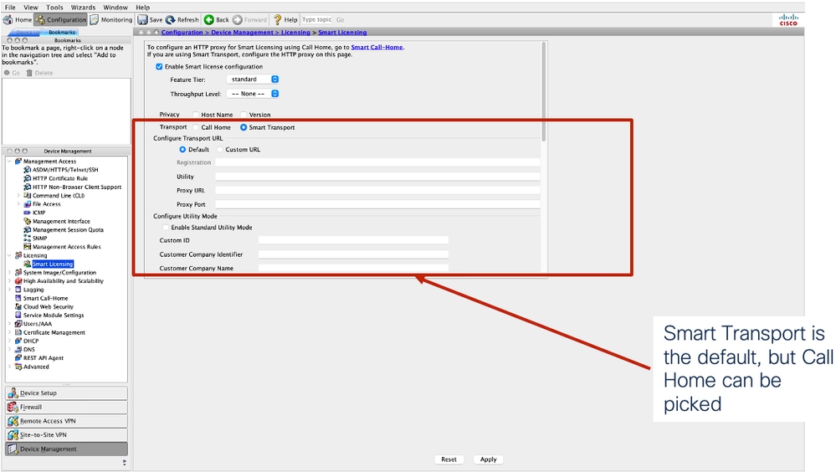The height and width of the screenshot is (472, 836).
Task: Click the High Availability and Scalability icon
Action: pos(18,281)
